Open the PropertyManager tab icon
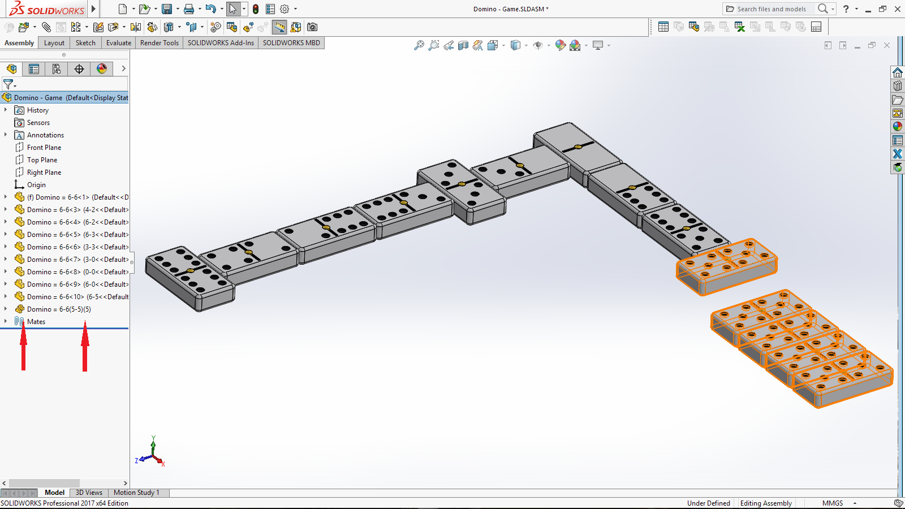Image resolution: width=905 pixels, height=509 pixels. [x=34, y=69]
